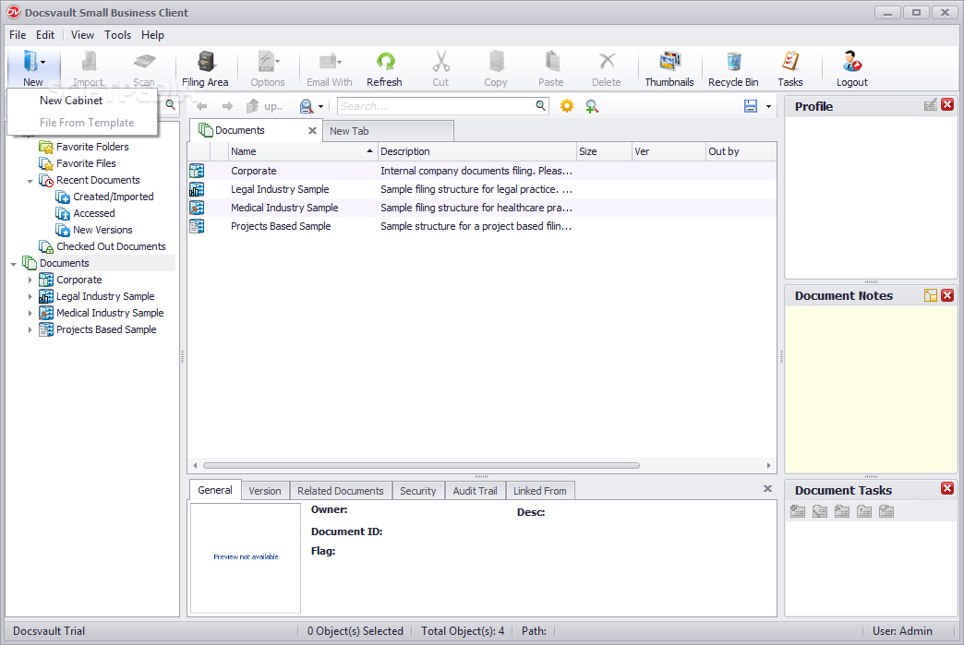964x645 pixels.
Task: Switch to the Audit Trail tab
Action: tap(476, 491)
